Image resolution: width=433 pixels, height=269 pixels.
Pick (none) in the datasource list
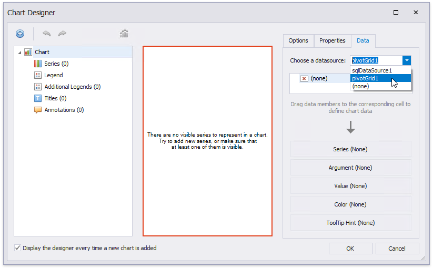(360, 86)
